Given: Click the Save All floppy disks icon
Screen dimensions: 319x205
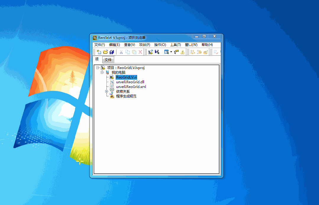Looking at the screenshot, I should [x=112, y=52].
